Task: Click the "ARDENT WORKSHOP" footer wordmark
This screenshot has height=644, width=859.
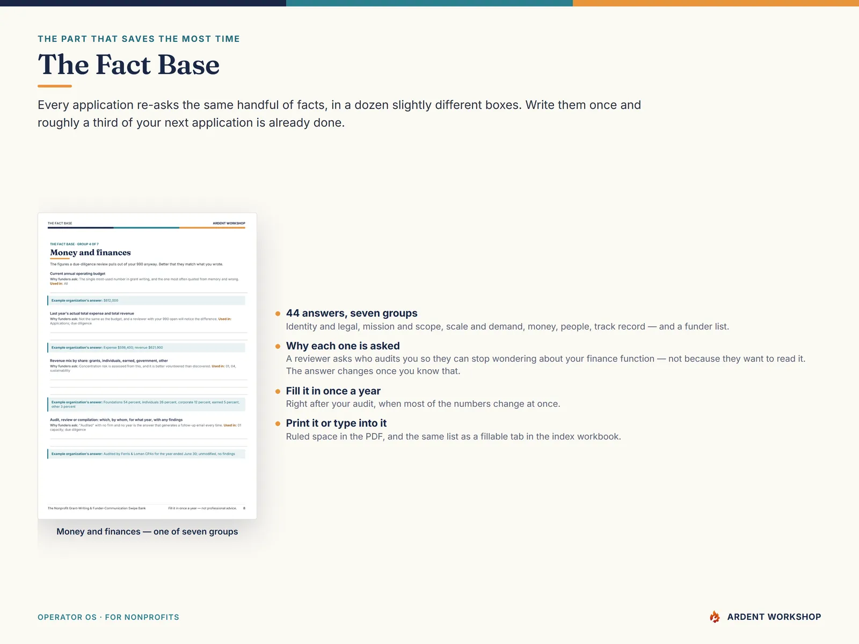Action: coord(774,617)
